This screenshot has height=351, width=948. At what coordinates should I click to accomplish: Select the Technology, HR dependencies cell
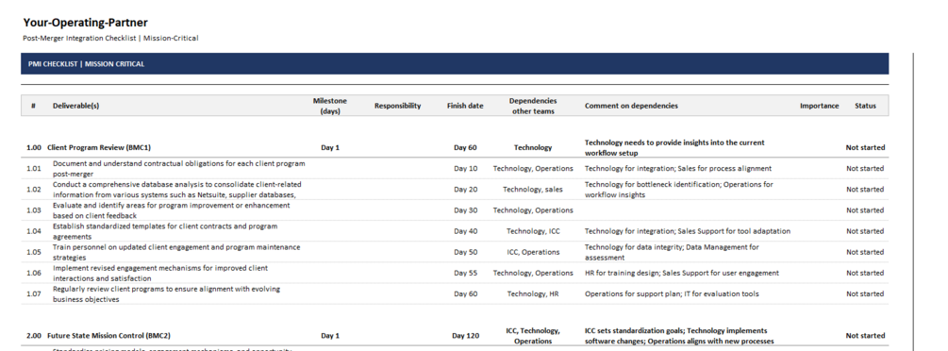click(533, 293)
